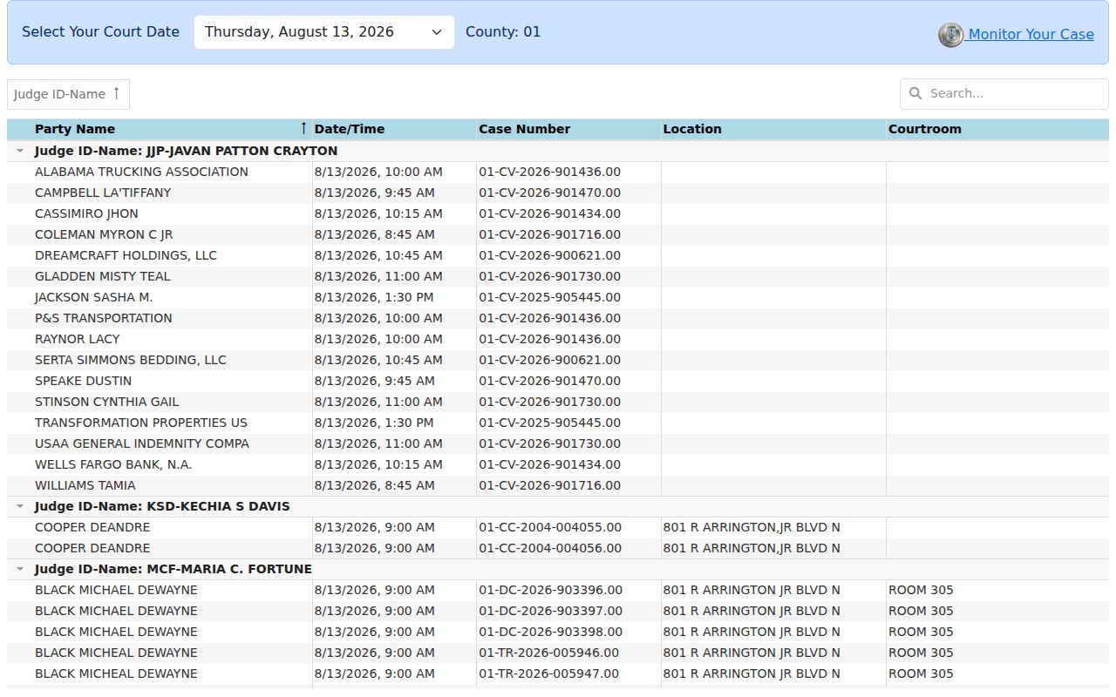The height and width of the screenshot is (697, 1116).
Task: Select the COLEMAN MYRON C JR row
Action: pyautogui.click(x=558, y=234)
